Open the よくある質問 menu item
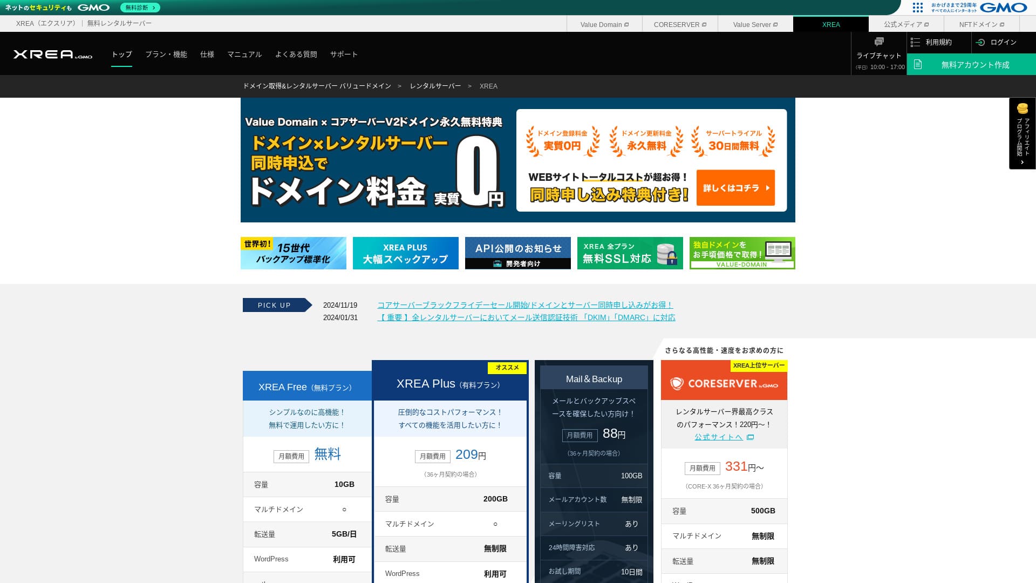 pyautogui.click(x=296, y=54)
